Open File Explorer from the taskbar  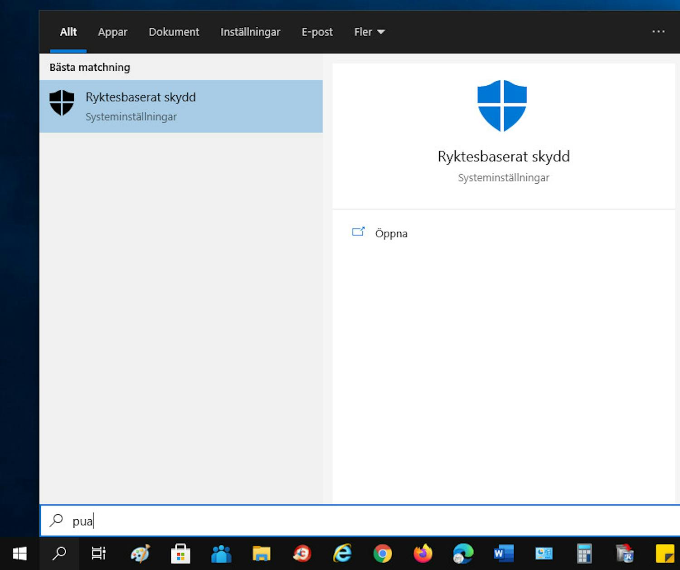click(x=262, y=554)
